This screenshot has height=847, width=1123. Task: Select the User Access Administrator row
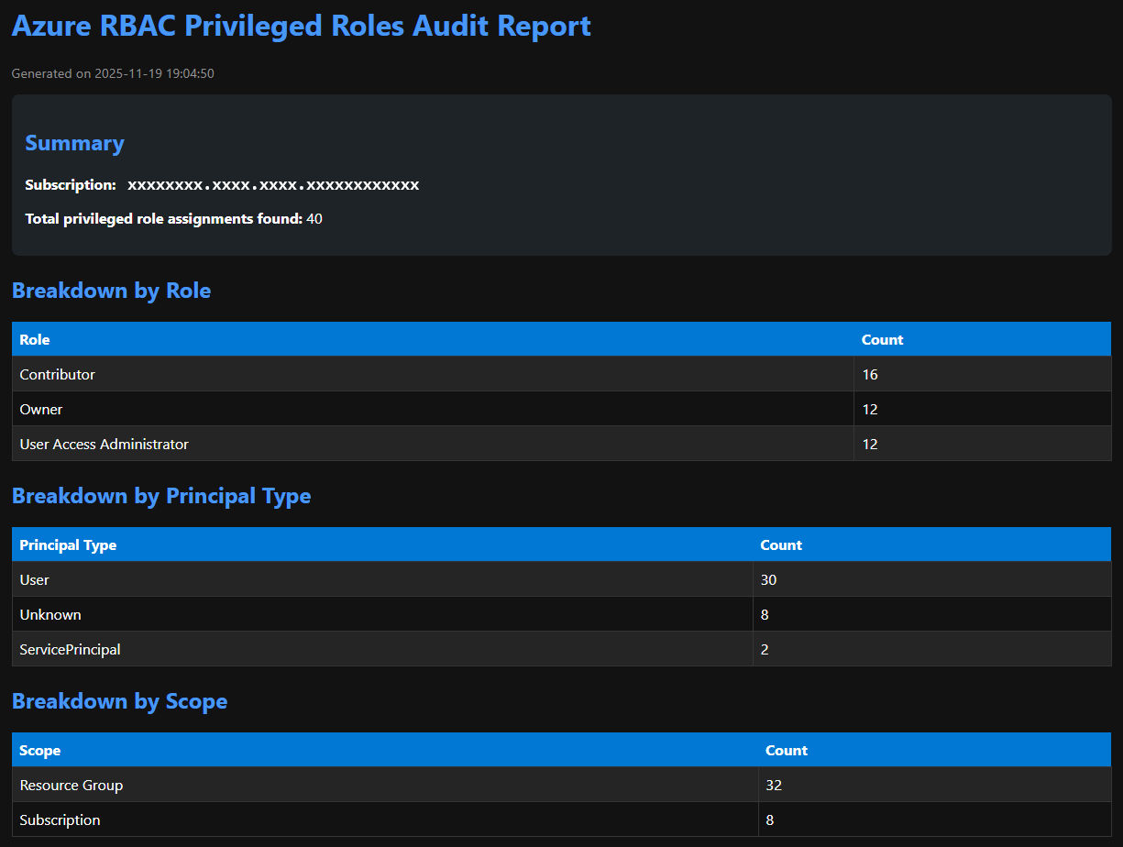tap(104, 444)
